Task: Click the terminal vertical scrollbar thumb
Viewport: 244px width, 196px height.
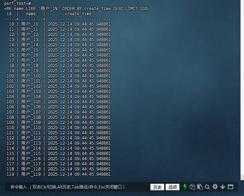Action: pos(242,177)
